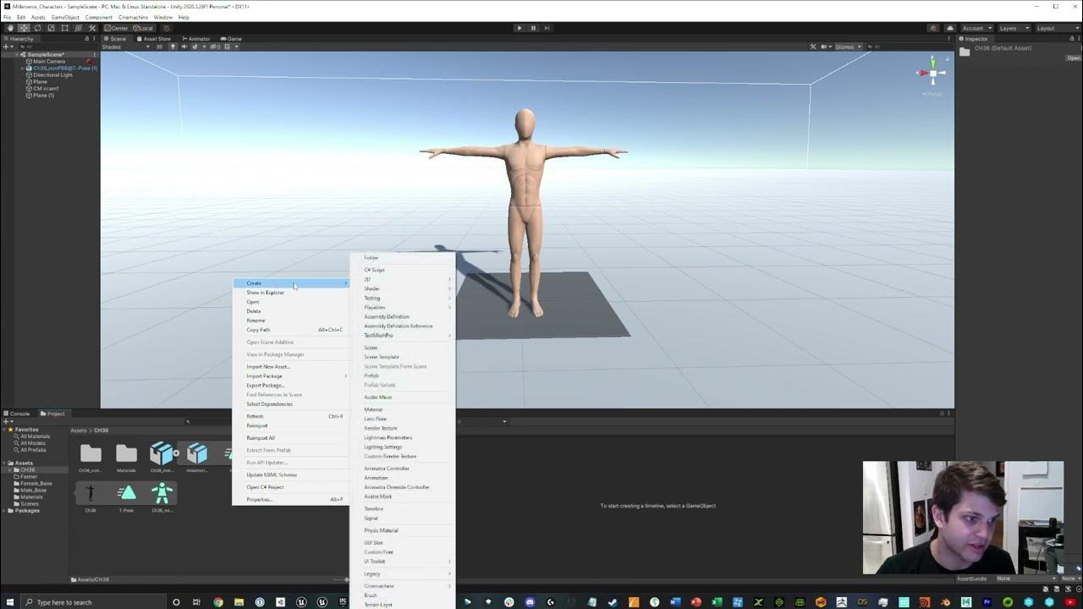1083x609 pixels.
Task: Select the Farmer folder in Project
Action: pos(29,477)
